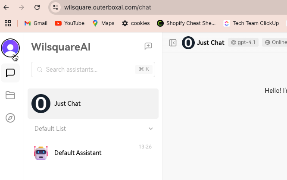
Task: Open site information icon in address bar
Action: (56, 7)
